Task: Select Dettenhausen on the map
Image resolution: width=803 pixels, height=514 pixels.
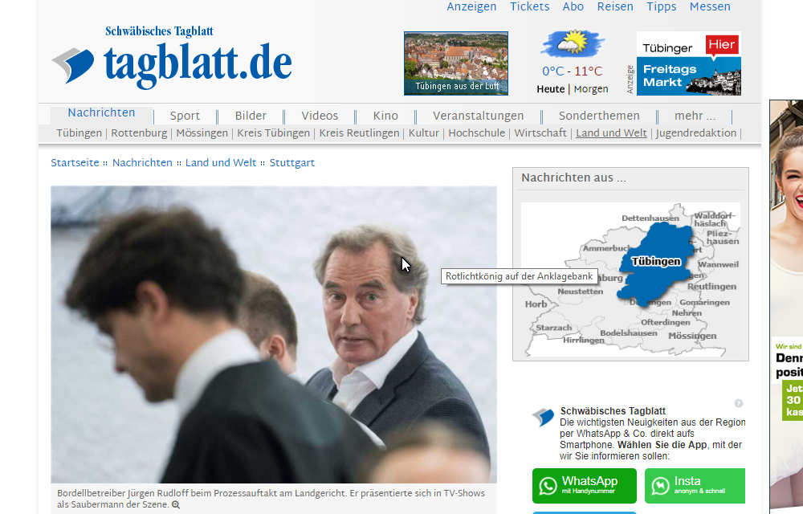Action: coord(650,218)
